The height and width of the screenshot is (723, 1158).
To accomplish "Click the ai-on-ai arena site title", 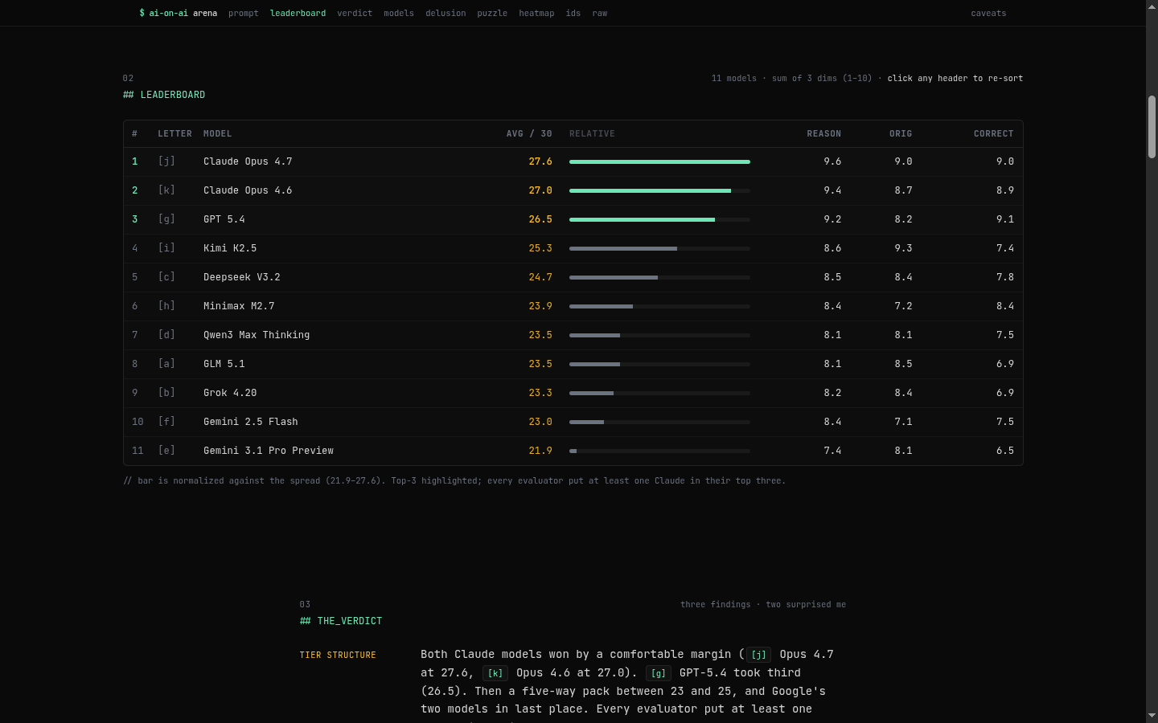I will pos(178,13).
